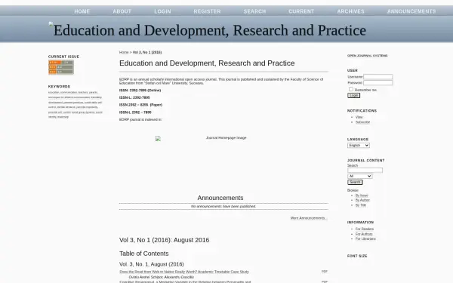Viewport: 453px width, 283px height.
Task: Click the 'Vol 3, No 1 (2016): August 2016' heading
Action: 164,240
